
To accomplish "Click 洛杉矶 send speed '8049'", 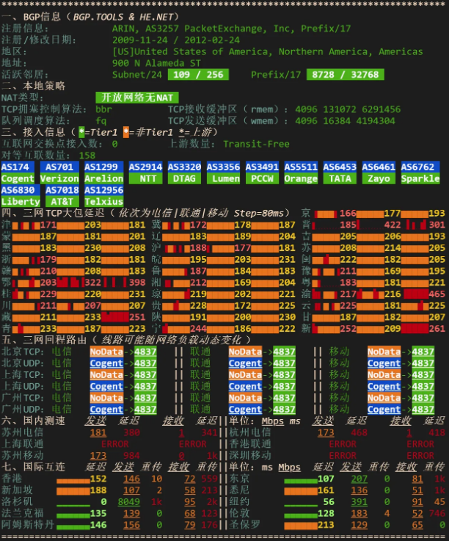I will coord(129,501).
